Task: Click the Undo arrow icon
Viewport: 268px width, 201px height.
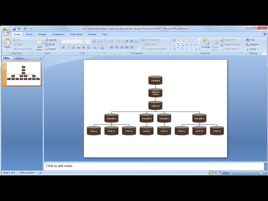Action: (19, 29)
